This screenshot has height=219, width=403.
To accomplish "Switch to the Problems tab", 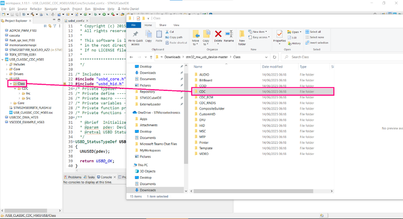I will 74,177.
